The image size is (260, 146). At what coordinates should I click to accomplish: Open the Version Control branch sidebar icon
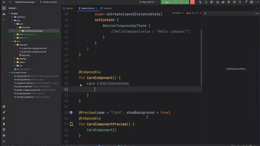pos(4,141)
